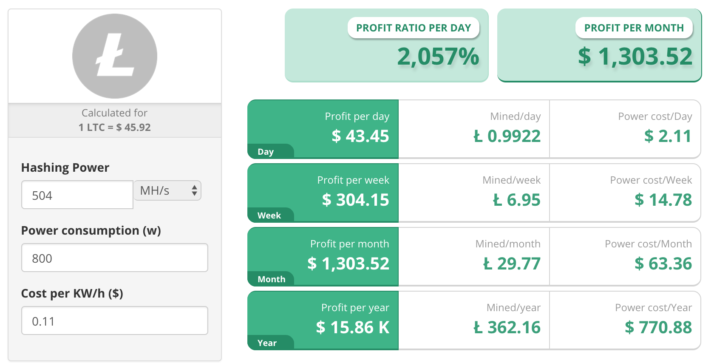Click the Power cost/Year $770.88 cell
Viewport: 714px width, 363px height.
click(625, 320)
